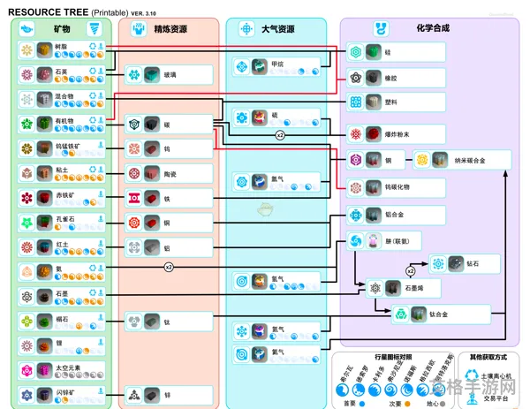Click the 钨 refined resource label
This screenshot has height=409, width=530.
click(167, 149)
